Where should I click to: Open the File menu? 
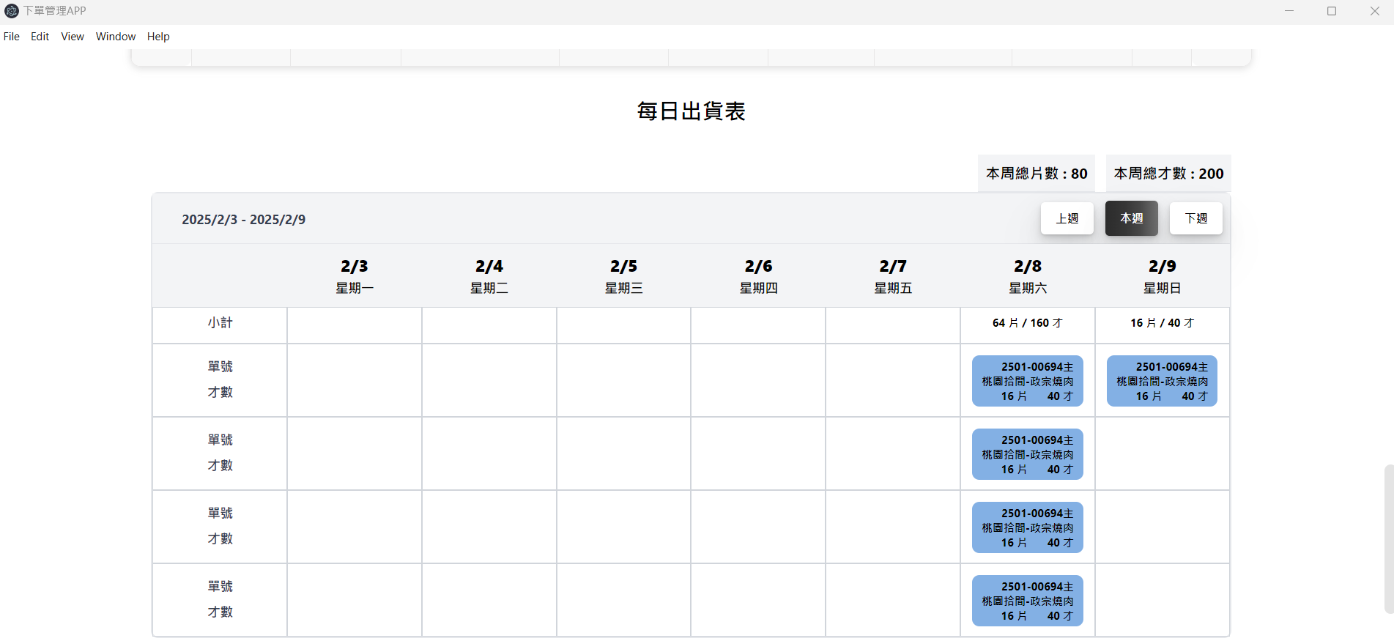[x=12, y=37]
